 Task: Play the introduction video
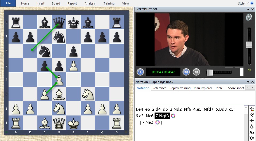coord(140,72)
